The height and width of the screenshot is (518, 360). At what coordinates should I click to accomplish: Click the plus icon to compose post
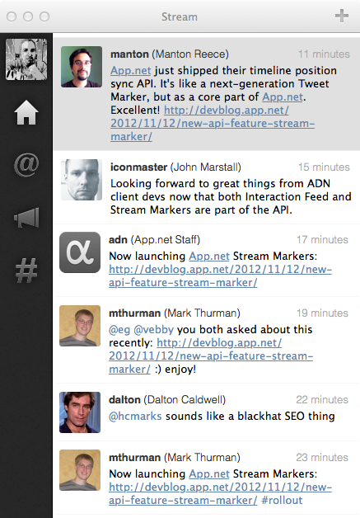coord(342,16)
